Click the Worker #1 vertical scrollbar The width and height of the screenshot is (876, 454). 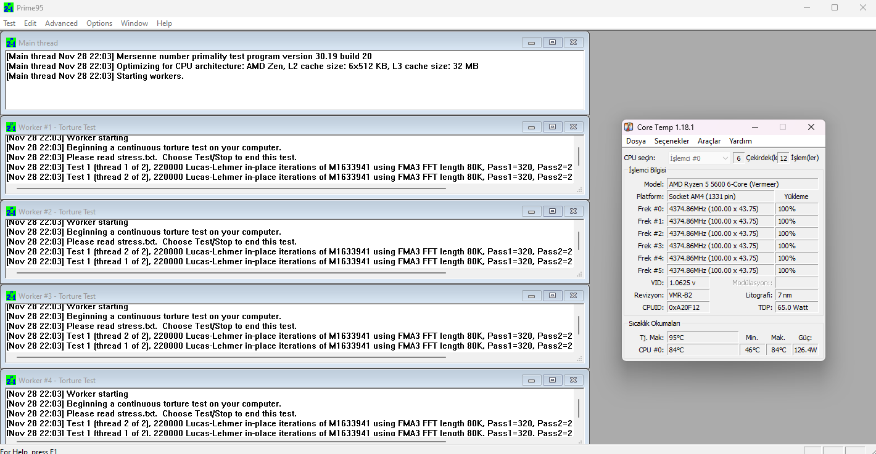tap(579, 156)
